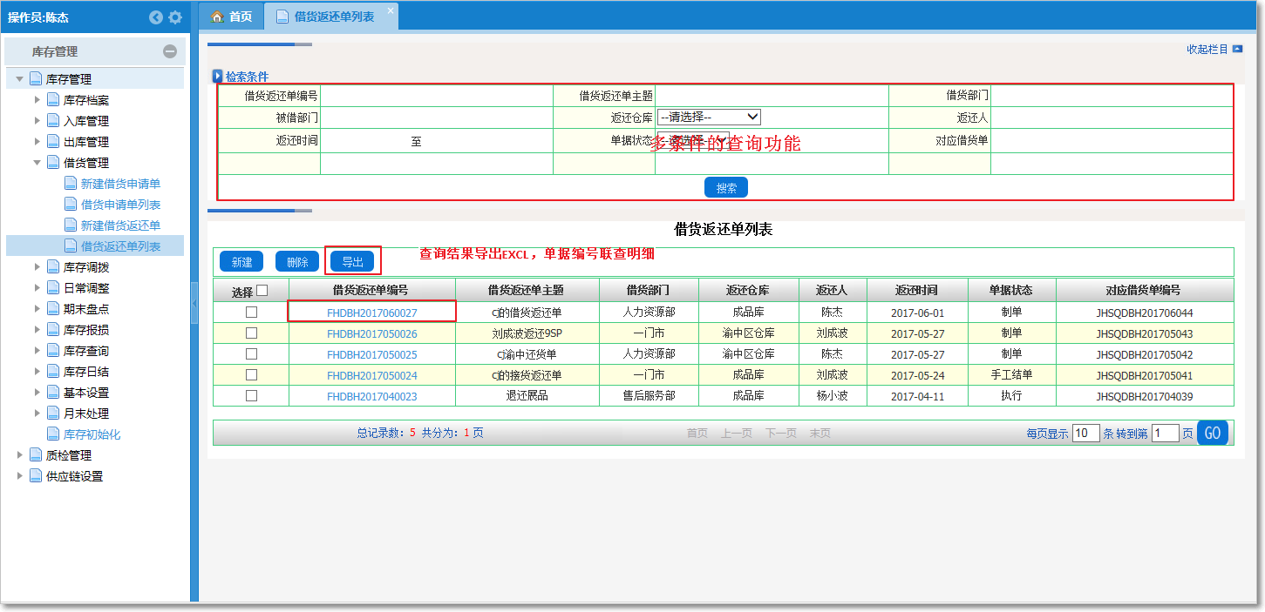Viewport: 1265px width, 612px height.
Task: Click the settings gear icon in sidebar header
Action: point(175,17)
